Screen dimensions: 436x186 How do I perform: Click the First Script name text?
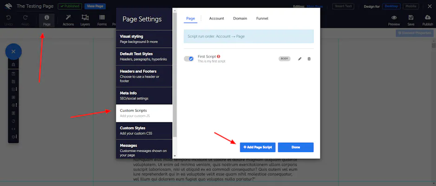[207, 56]
